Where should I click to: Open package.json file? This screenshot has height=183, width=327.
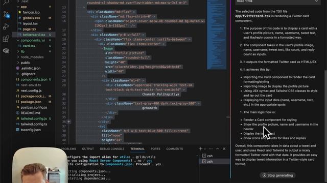tap(31, 102)
